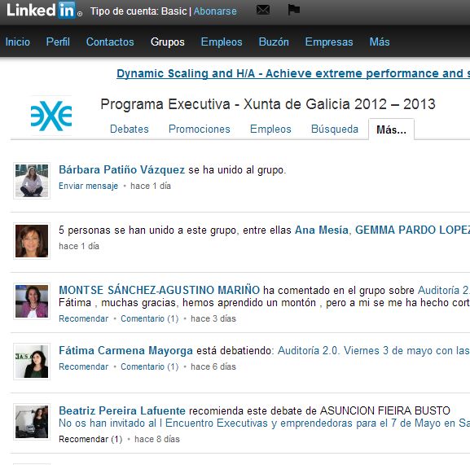Click the Abonarse upgrade link

tap(215, 11)
